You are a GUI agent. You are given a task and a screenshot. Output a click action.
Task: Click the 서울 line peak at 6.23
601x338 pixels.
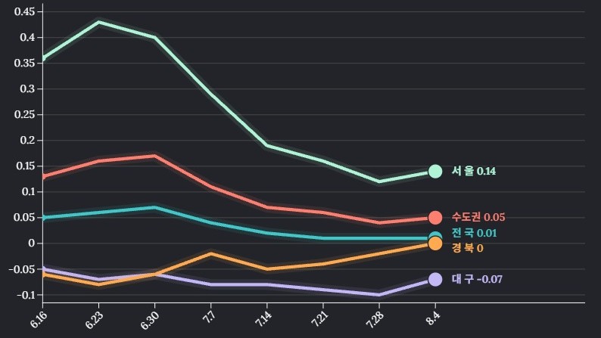(x=99, y=22)
